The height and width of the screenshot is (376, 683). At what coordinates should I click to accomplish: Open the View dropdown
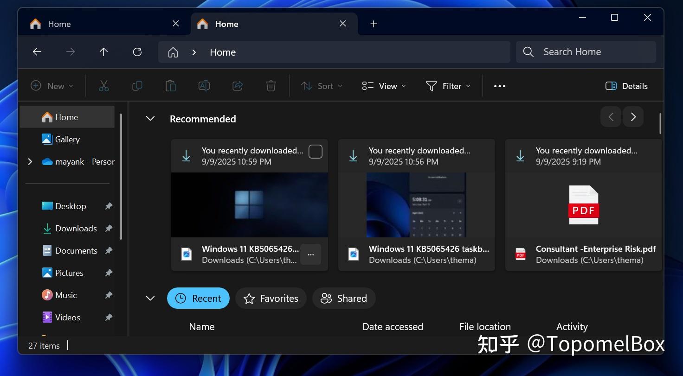(384, 86)
